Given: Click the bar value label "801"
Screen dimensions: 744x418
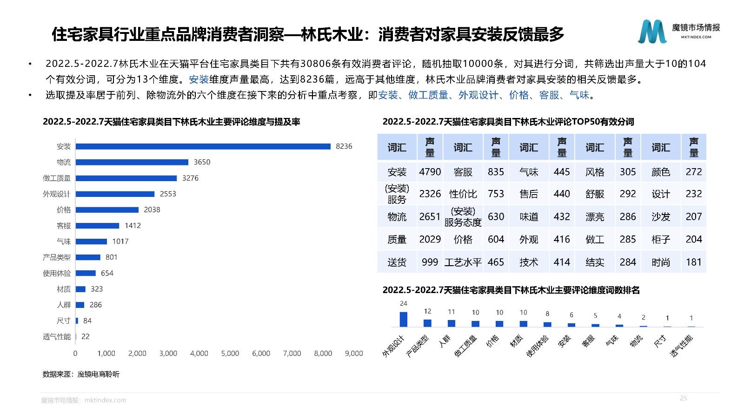Looking at the screenshot, I should point(112,257).
